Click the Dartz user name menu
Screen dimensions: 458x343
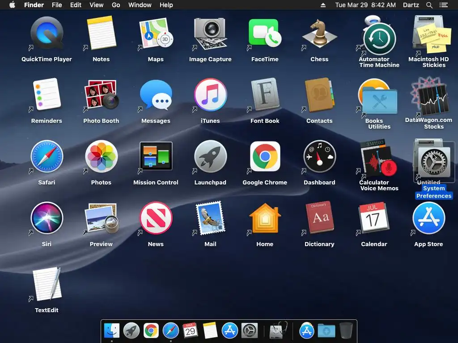pyautogui.click(x=411, y=5)
